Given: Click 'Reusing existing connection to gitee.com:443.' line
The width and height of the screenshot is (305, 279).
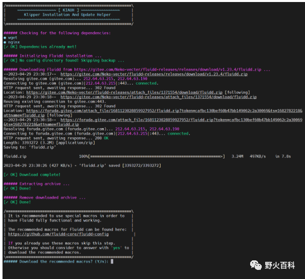Looking at the screenshot, I should coord(55,101).
